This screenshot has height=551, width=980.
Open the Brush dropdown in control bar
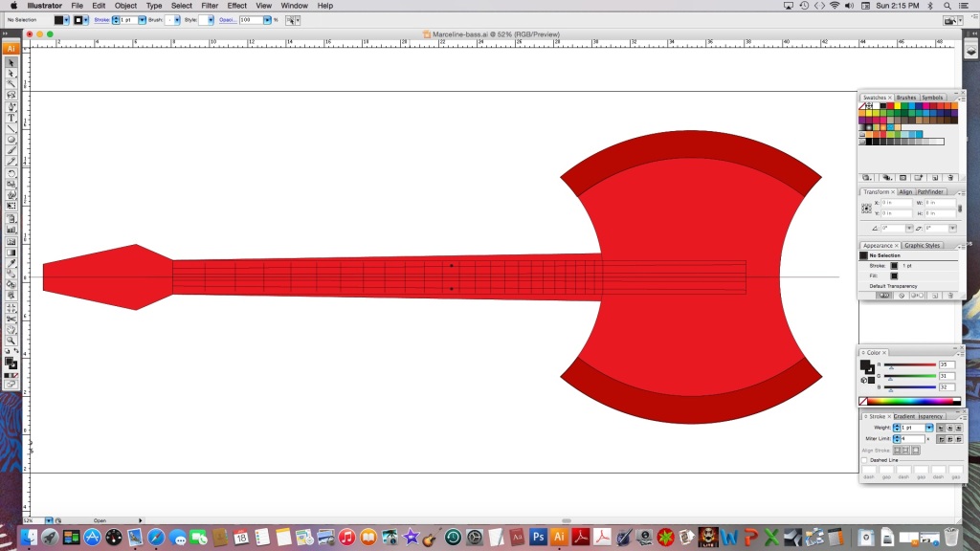coord(177,20)
